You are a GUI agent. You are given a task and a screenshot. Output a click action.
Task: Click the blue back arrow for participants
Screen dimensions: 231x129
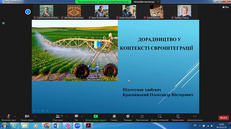click(28, 12)
